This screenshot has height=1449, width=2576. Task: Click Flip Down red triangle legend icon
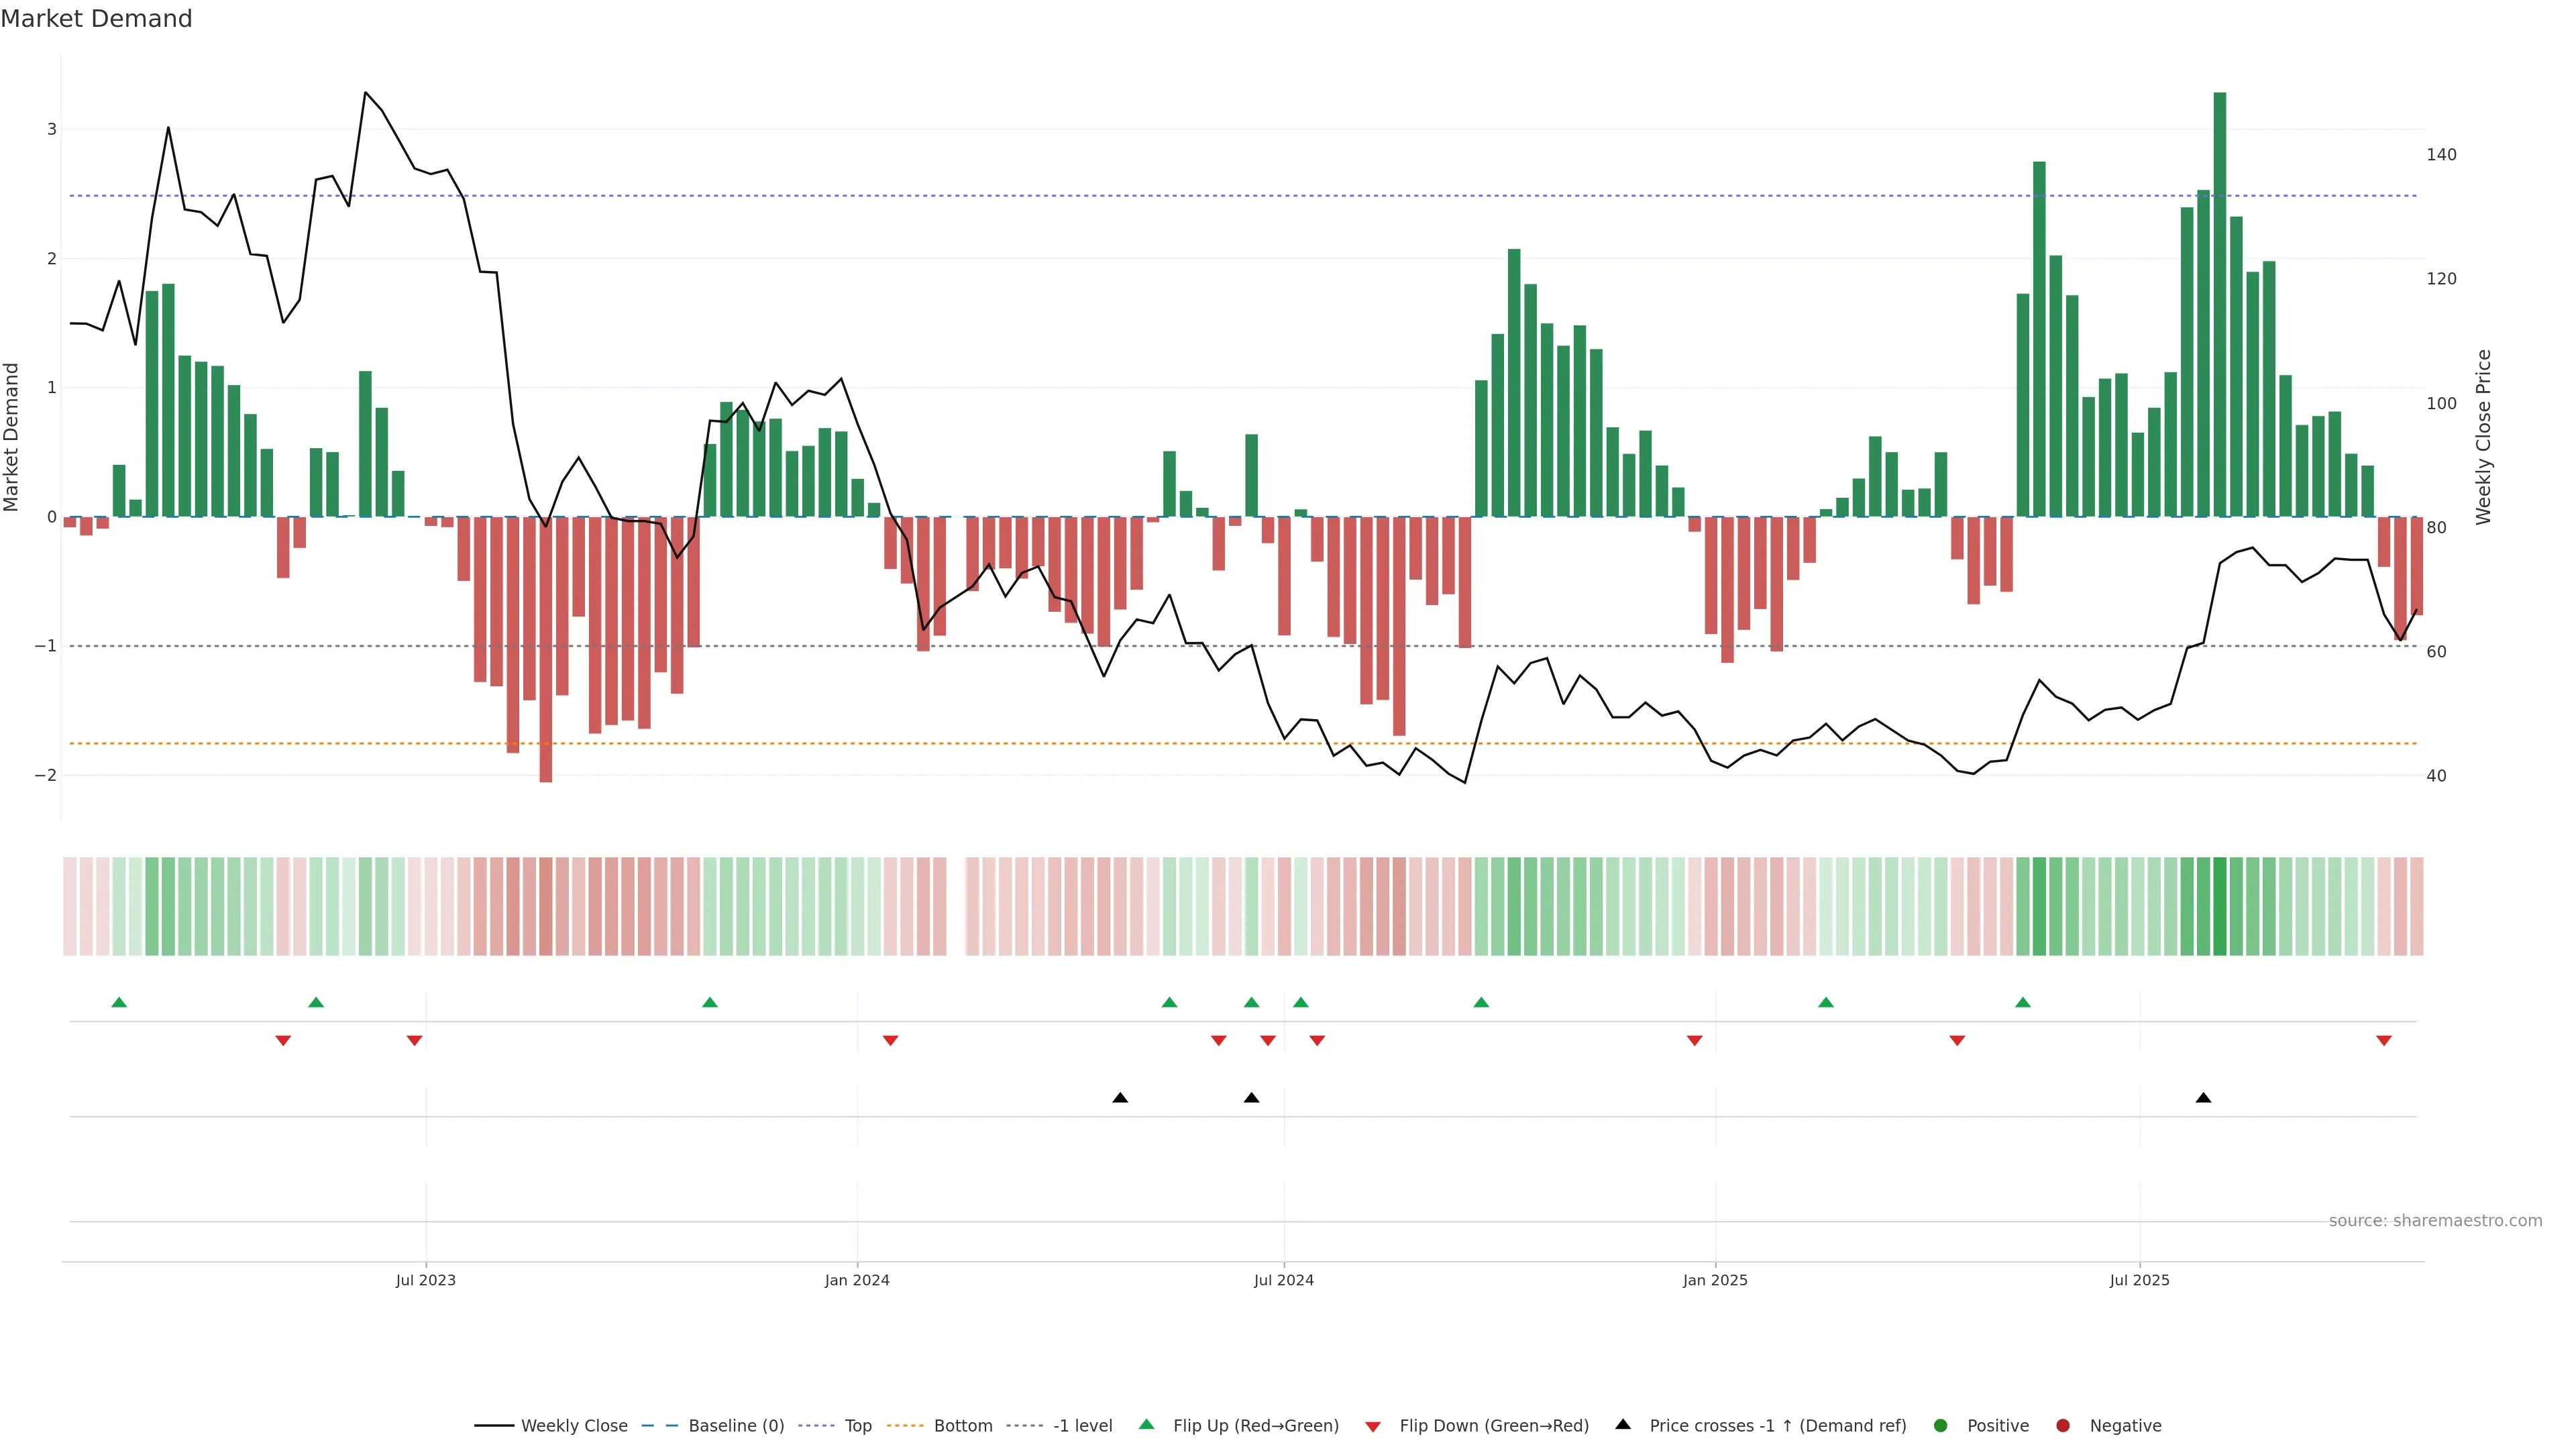coord(1373,1427)
